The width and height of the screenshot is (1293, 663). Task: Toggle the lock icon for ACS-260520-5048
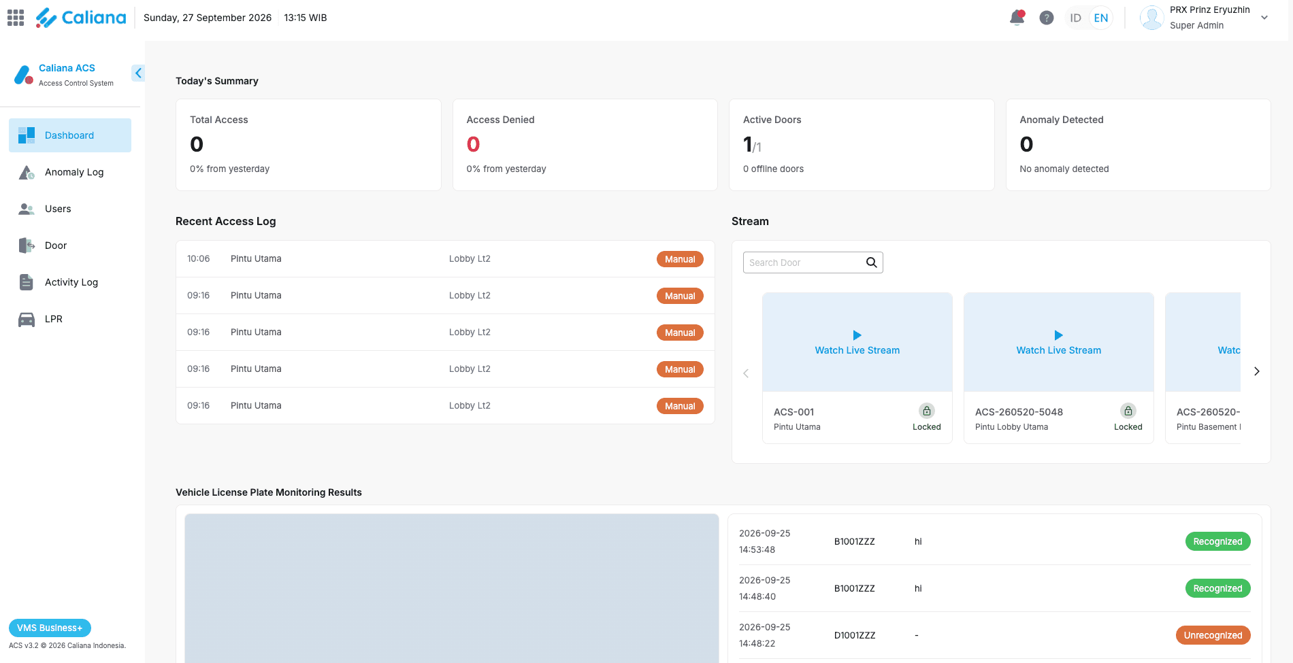1128,411
